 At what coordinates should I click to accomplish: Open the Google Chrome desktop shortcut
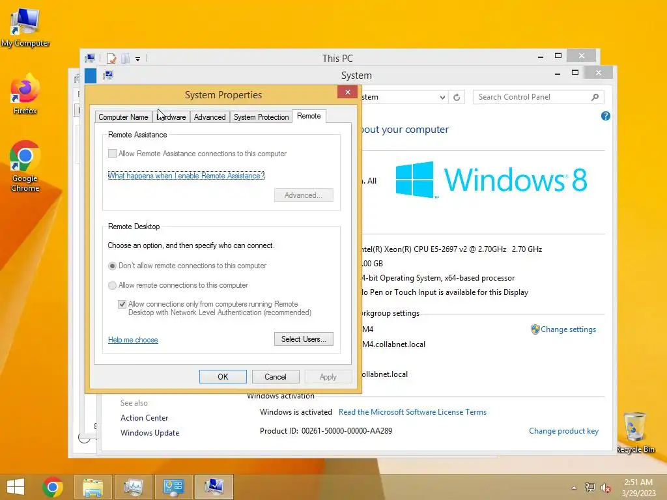(25, 166)
